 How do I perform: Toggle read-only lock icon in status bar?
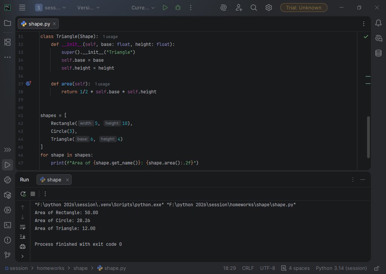click(x=377, y=268)
